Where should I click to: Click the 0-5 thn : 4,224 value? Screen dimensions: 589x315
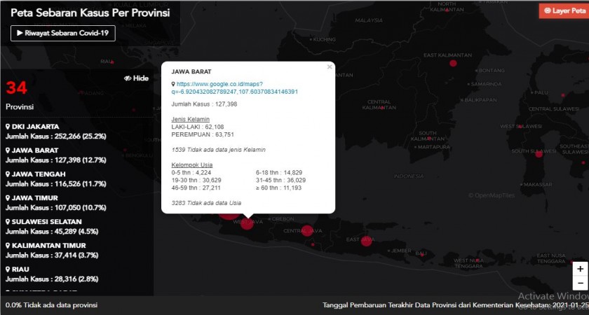pyautogui.click(x=191, y=172)
